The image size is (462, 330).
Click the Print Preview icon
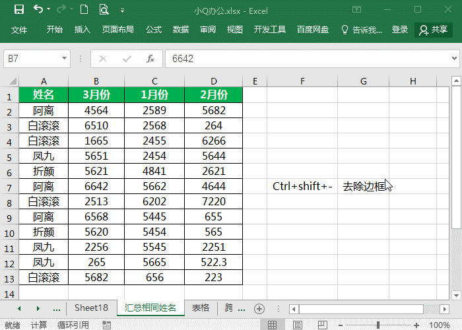tap(104, 9)
